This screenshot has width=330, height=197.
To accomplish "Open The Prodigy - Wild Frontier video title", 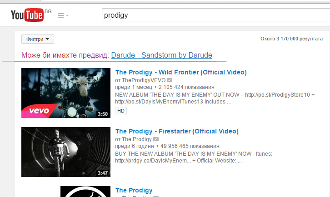I will click(x=181, y=72).
